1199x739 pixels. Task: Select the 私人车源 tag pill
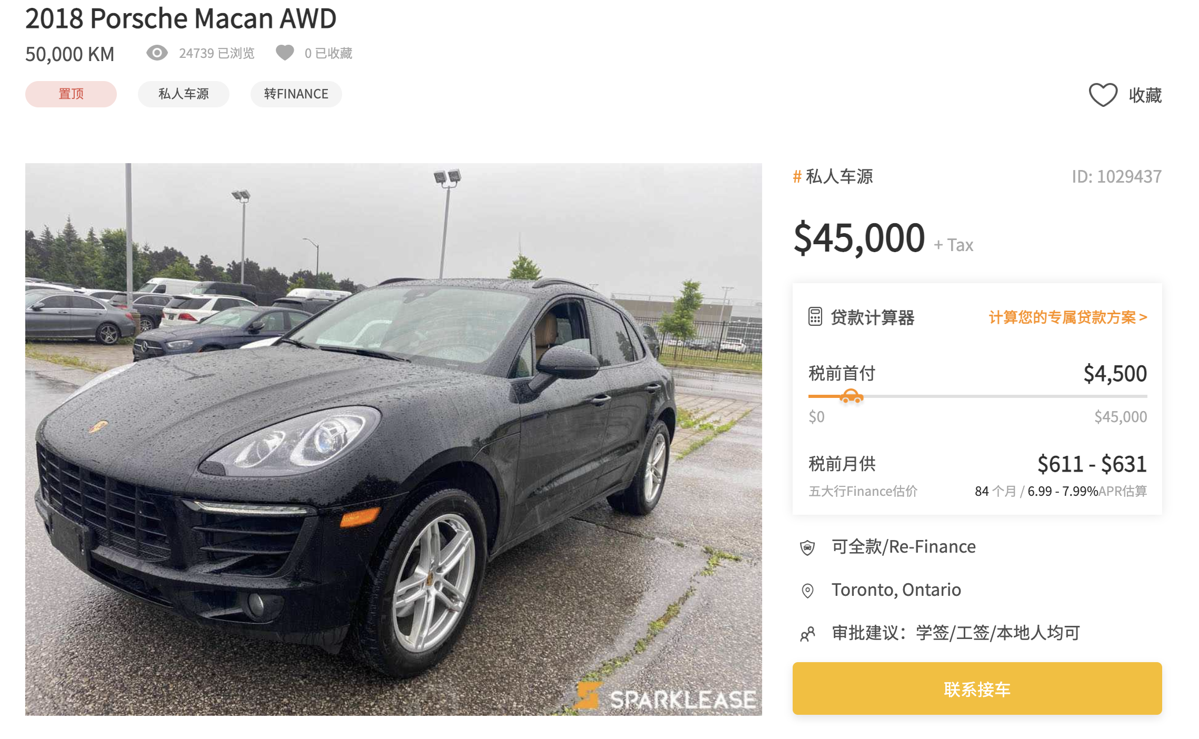click(184, 94)
